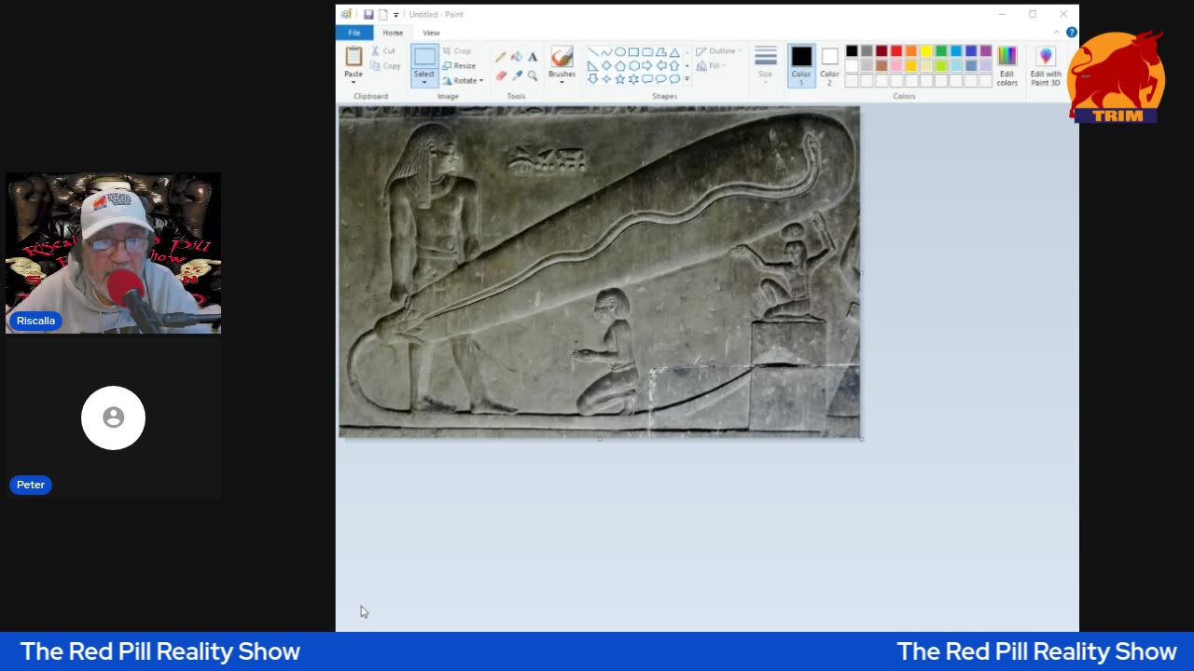Select the Text tool

(533, 57)
